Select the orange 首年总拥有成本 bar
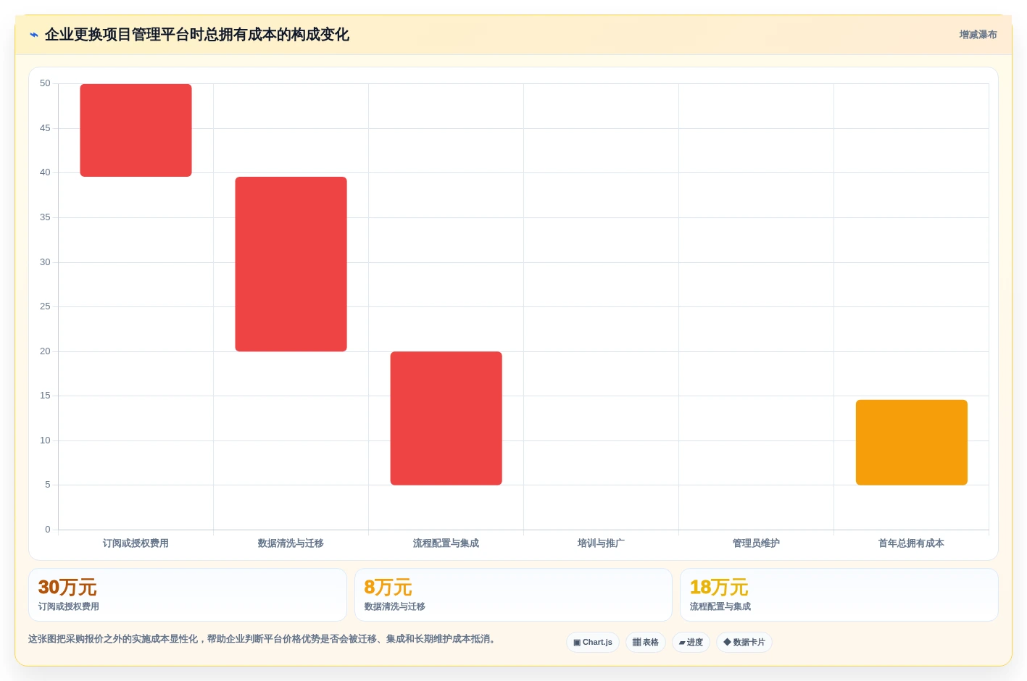The width and height of the screenshot is (1027, 681). tap(911, 443)
